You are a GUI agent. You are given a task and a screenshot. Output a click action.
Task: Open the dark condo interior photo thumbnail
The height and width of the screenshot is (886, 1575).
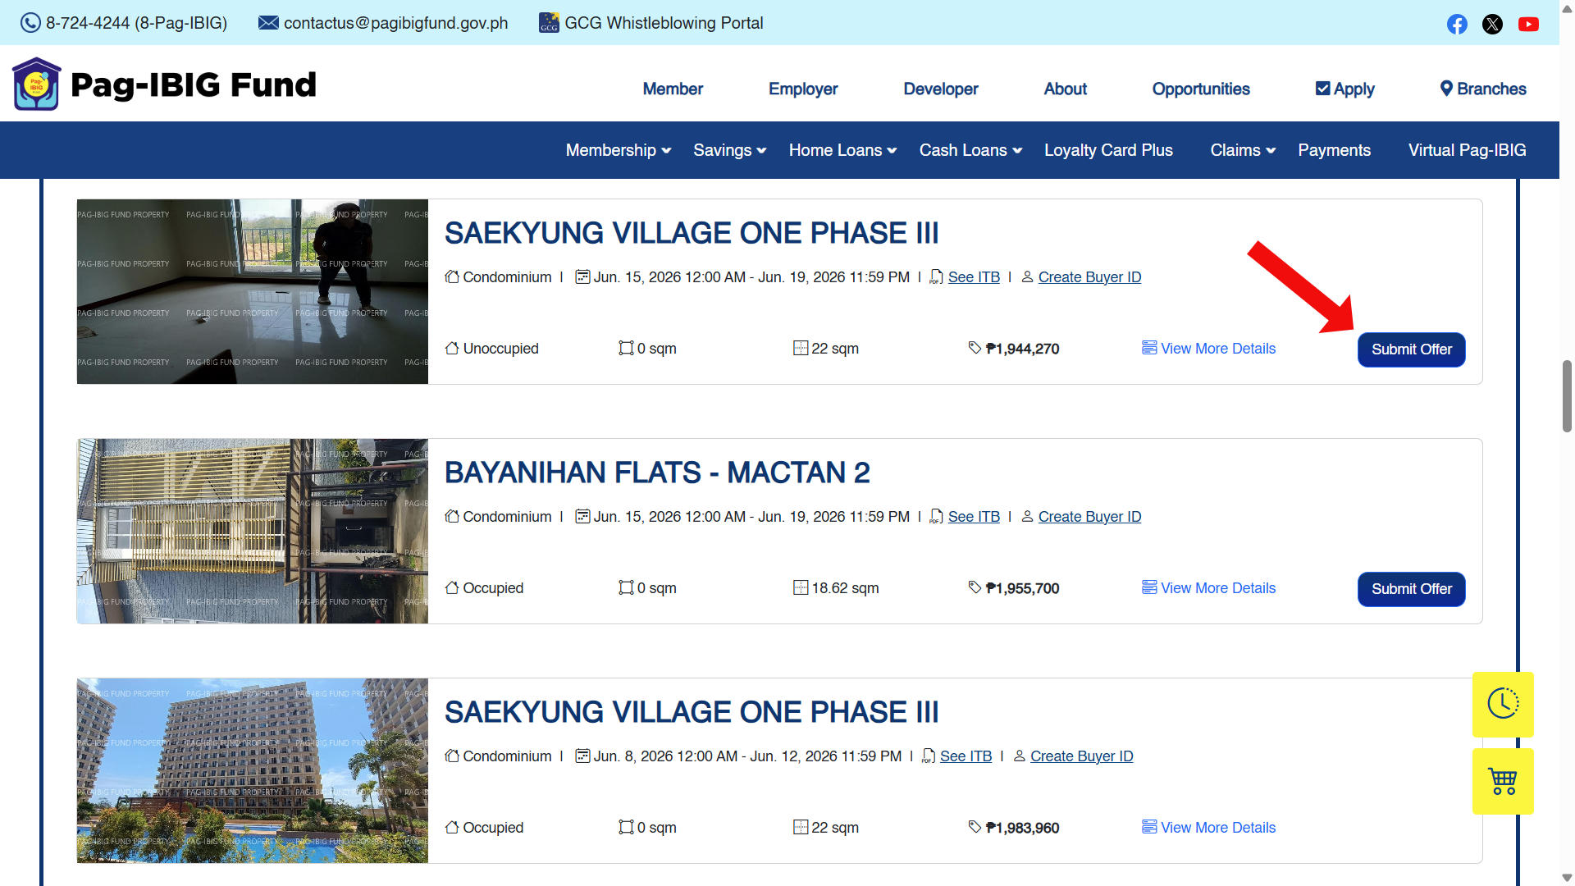click(x=253, y=291)
